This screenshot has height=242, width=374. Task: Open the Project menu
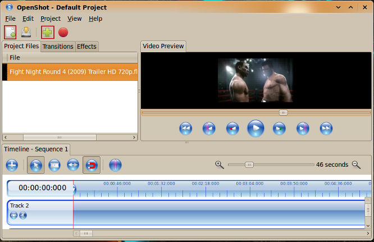pos(51,19)
